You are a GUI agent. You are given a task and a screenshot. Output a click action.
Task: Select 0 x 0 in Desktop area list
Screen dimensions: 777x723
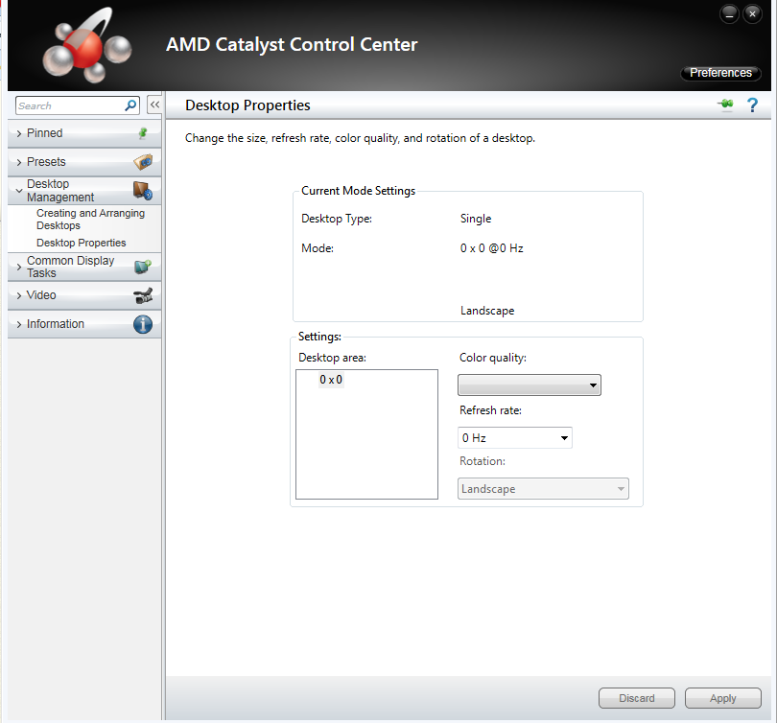pyautogui.click(x=331, y=380)
